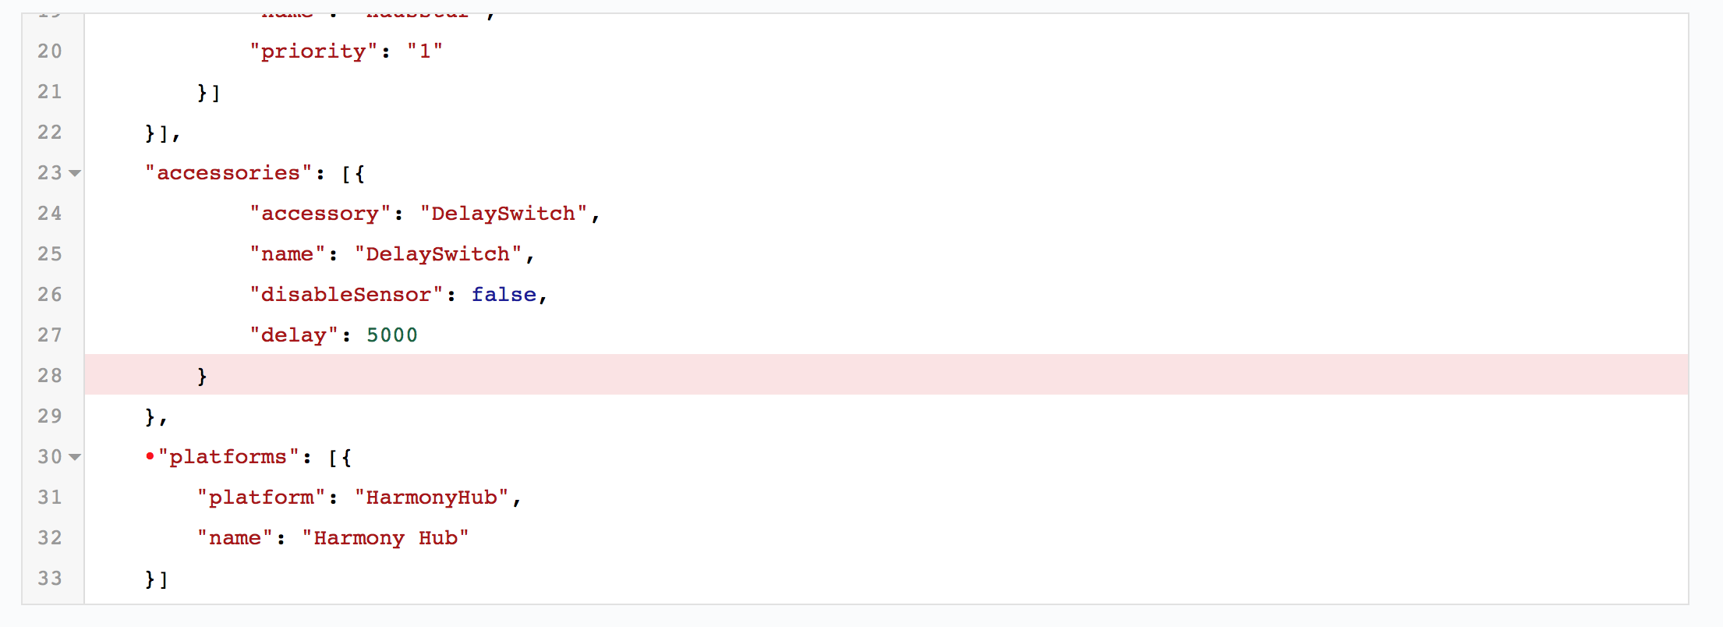The image size is (1723, 627).
Task: Place cursor on delay value 5000
Action: tap(391, 335)
